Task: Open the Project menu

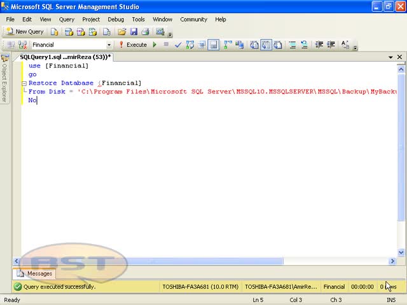Action: [91, 20]
